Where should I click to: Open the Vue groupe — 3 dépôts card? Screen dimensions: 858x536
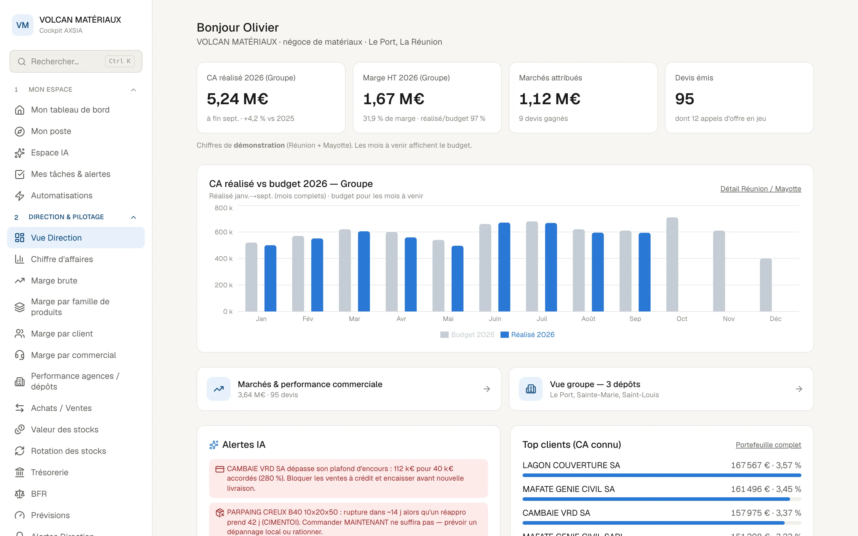[x=661, y=389]
